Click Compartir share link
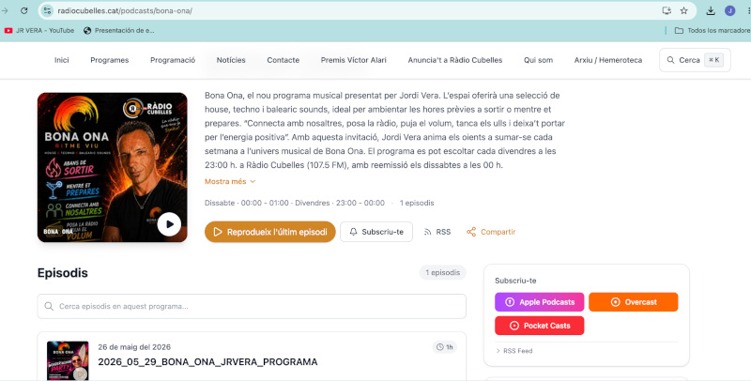This screenshot has height=381, width=751. click(x=491, y=232)
